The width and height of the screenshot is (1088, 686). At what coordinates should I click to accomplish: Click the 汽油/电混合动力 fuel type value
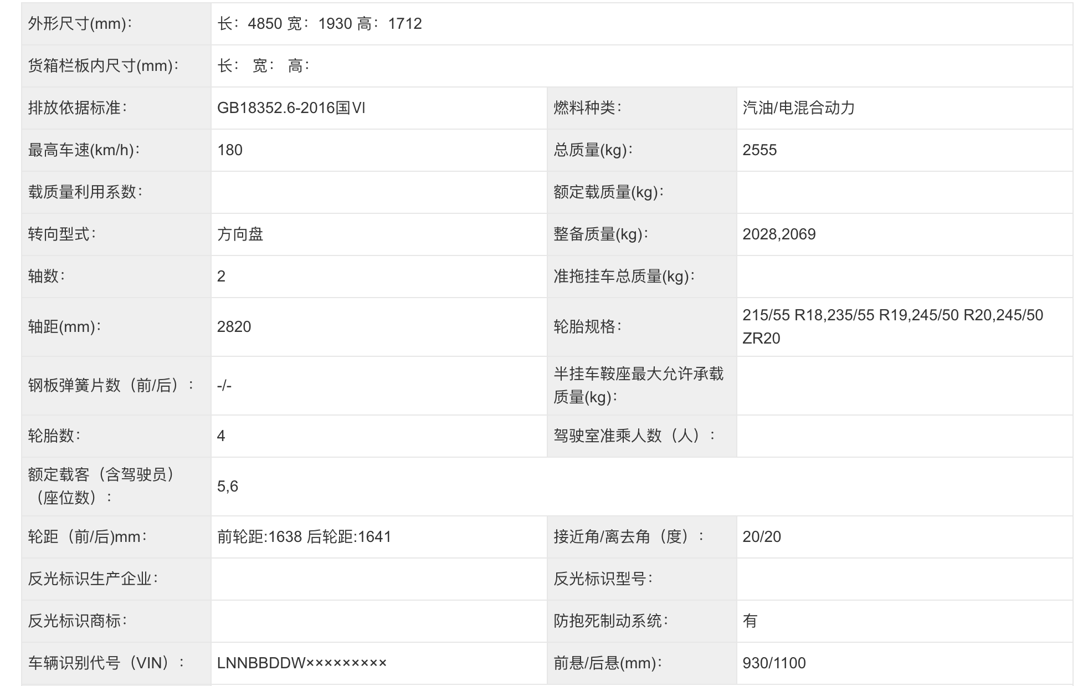(x=799, y=108)
